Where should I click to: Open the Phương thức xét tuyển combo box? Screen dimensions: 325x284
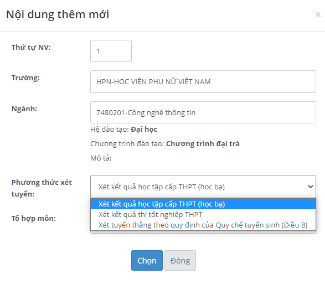[203, 187]
